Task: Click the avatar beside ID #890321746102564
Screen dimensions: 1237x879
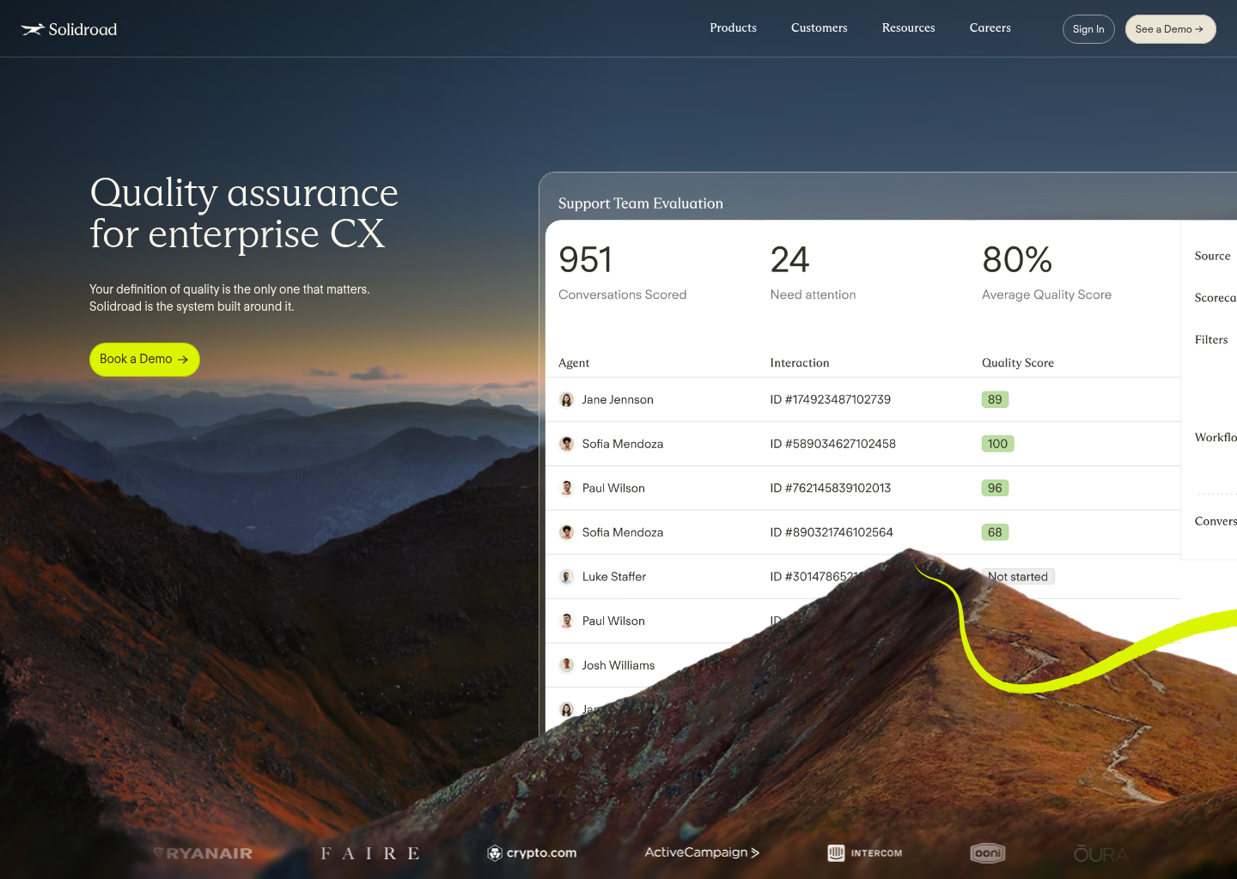Action: tap(567, 532)
